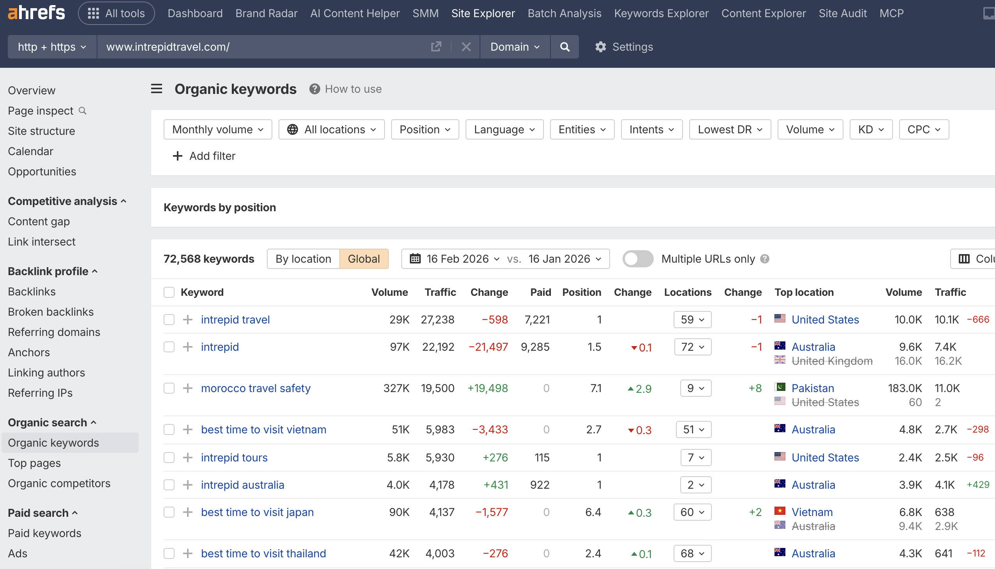Select the checkbox for morocco travel safety
The height and width of the screenshot is (569, 995).
[169, 388]
